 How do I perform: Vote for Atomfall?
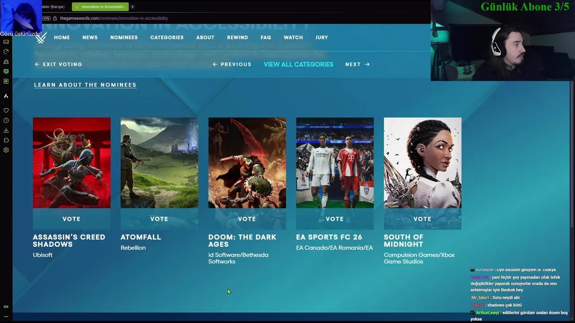pos(159,219)
